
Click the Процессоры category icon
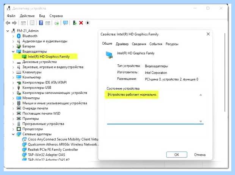(19, 129)
